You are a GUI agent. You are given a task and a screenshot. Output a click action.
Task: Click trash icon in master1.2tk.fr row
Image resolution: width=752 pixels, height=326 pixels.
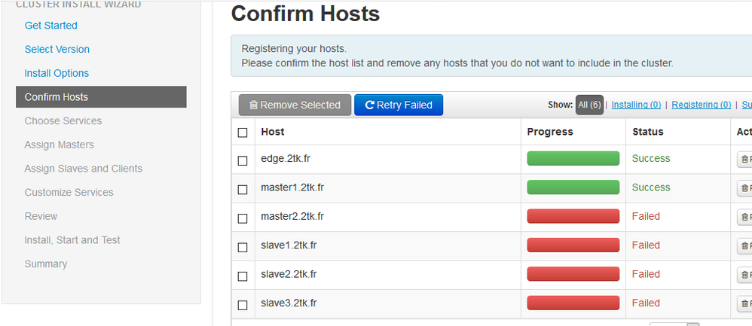744,187
